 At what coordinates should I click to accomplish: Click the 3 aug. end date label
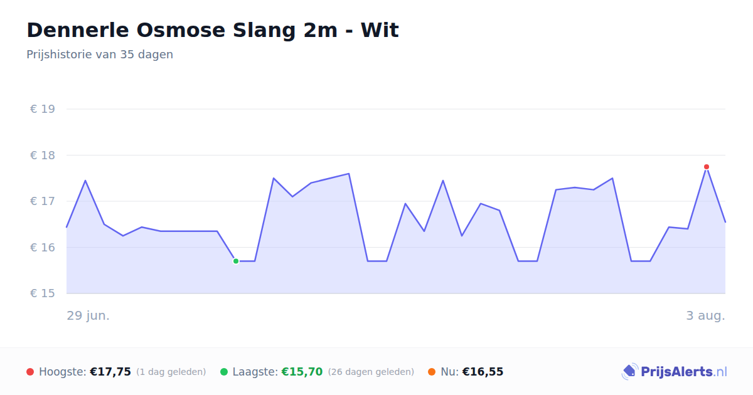pos(705,315)
